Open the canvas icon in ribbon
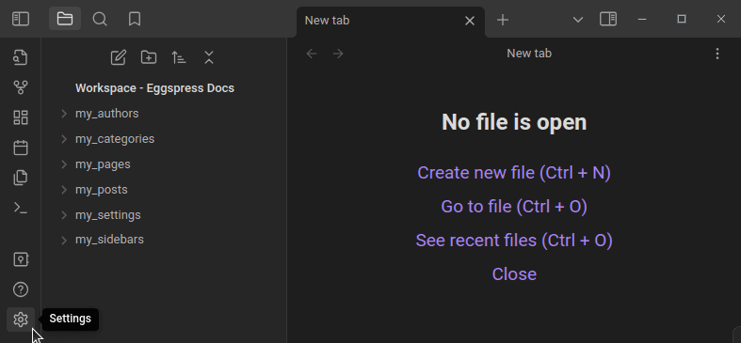The height and width of the screenshot is (343, 741). pos(21,117)
